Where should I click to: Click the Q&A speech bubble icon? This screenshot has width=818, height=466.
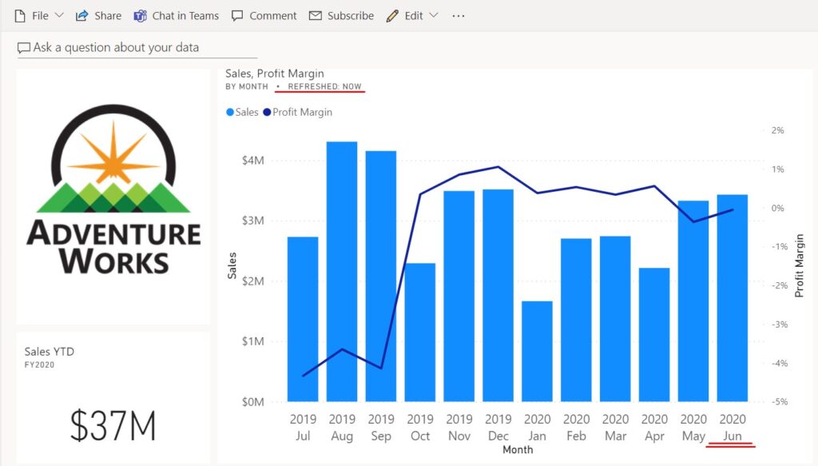[25, 47]
